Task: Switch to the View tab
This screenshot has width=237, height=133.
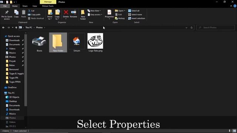Action: (x=34, y=6)
